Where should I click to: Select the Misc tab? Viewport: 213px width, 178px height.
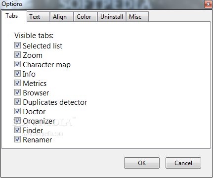[137, 17]
